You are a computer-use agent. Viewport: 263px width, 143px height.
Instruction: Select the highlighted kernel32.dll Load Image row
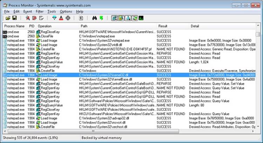(129, 75)
